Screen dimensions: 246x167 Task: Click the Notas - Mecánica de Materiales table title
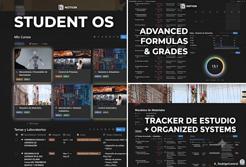coord(201,33)
